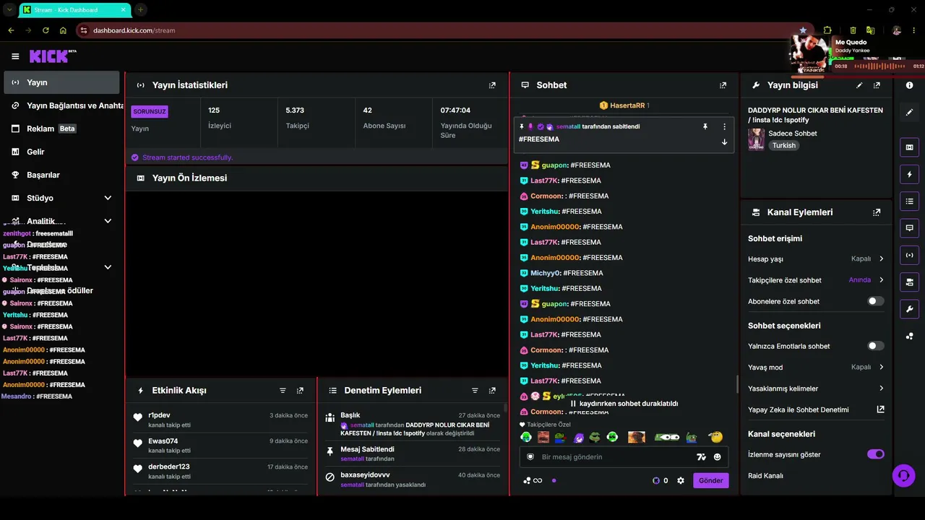Bookmark this page with the star icon
The height and width of the screenshot is (520, 925).
point(803,30)
